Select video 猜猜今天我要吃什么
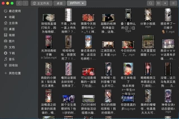The image size is (179, 119). pos(88,24)
